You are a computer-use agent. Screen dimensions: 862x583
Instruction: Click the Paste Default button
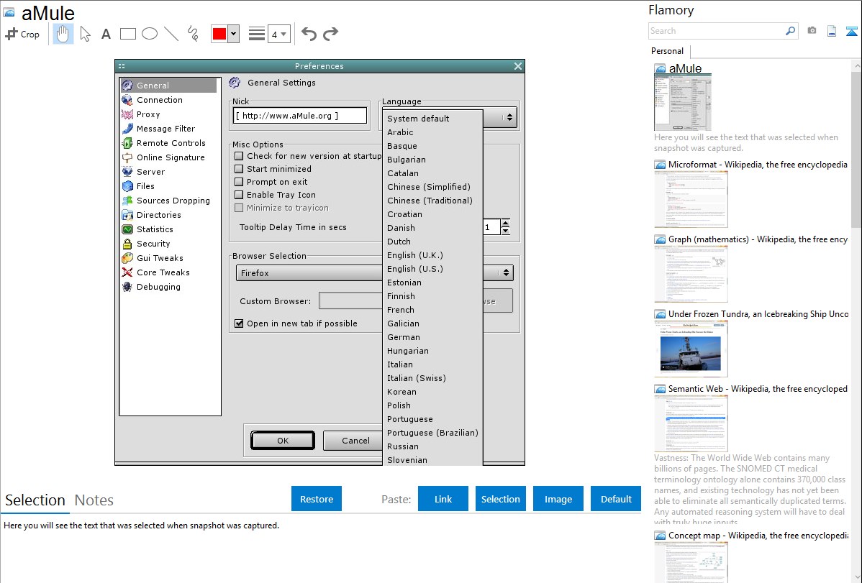(x=616, y=499)
